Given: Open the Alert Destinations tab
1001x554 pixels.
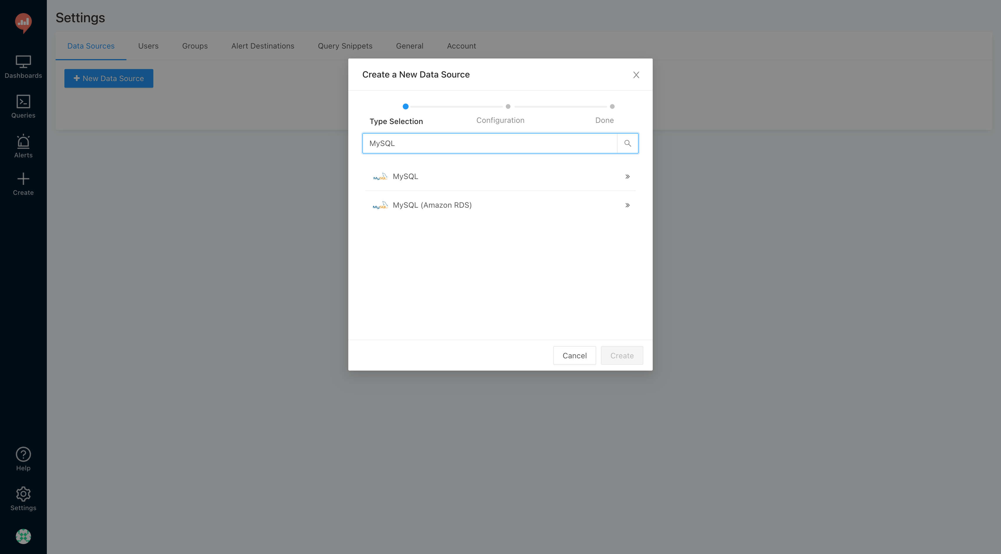Looking at the screenshot, I should pos(263,46).
